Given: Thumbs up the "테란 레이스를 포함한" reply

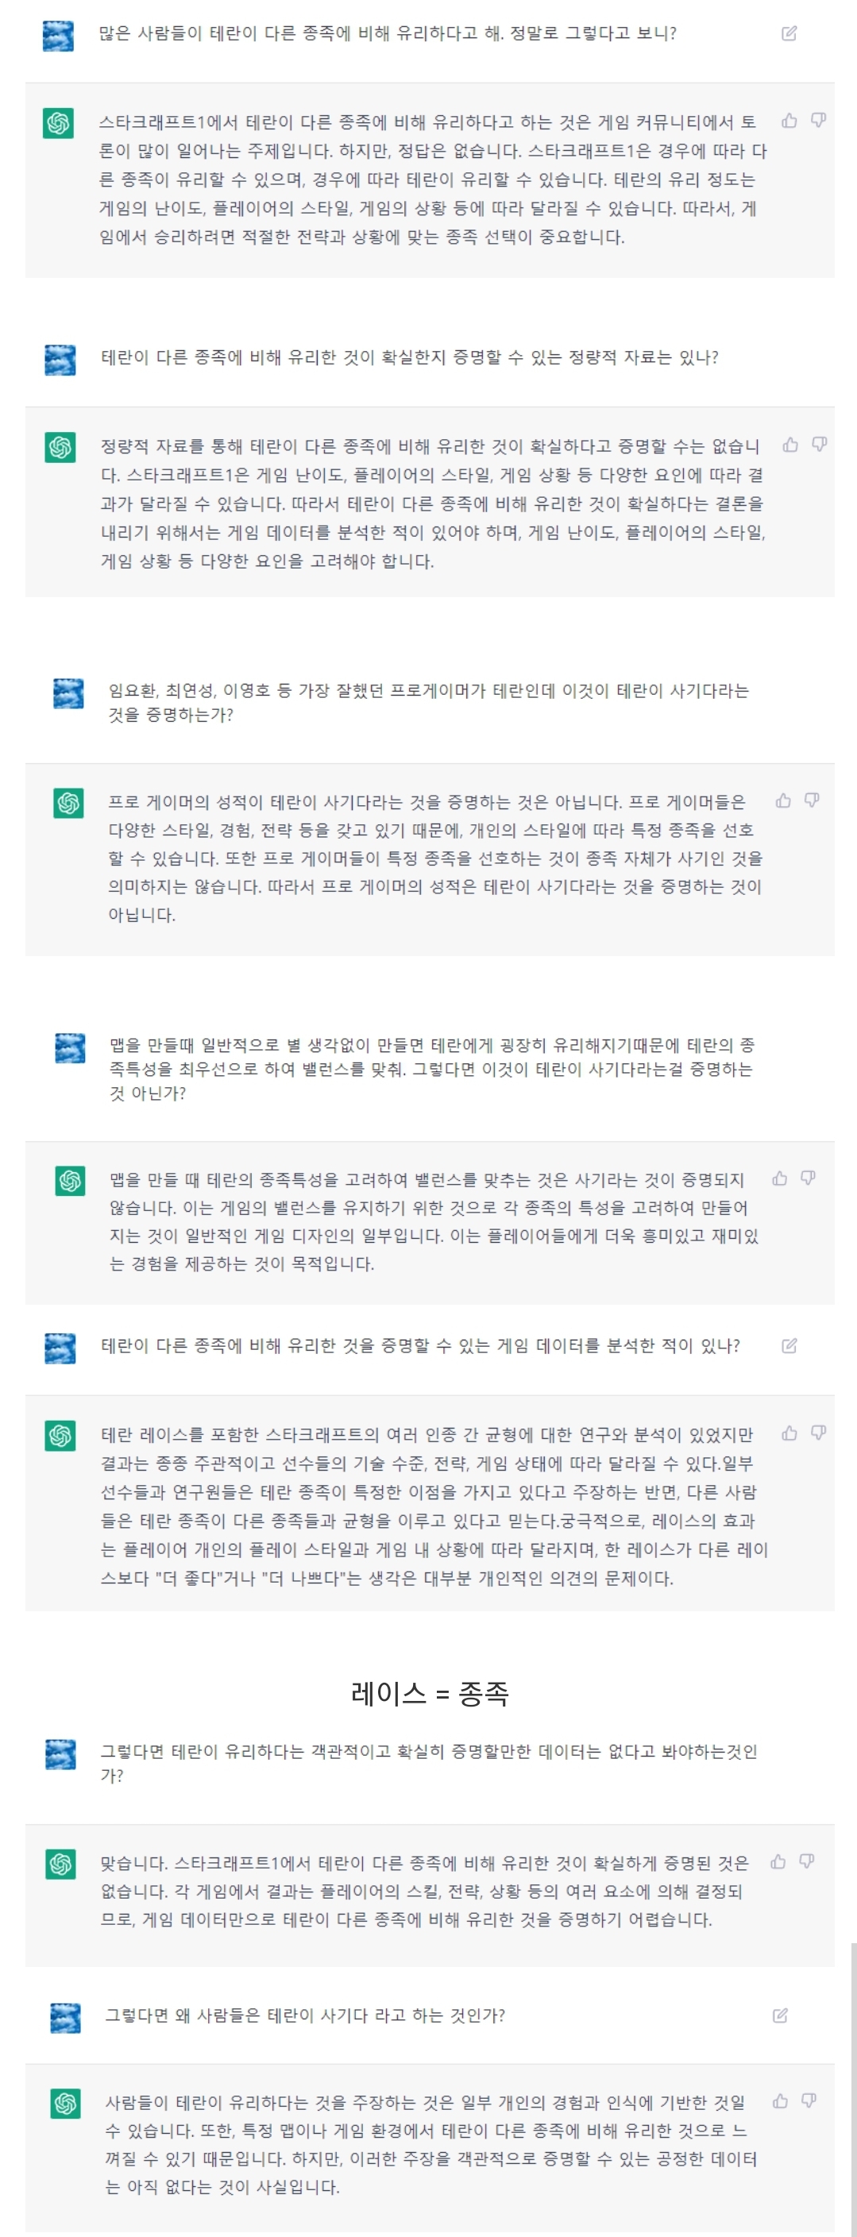Looking at the screenshot, I should [x=789, y=1433].
